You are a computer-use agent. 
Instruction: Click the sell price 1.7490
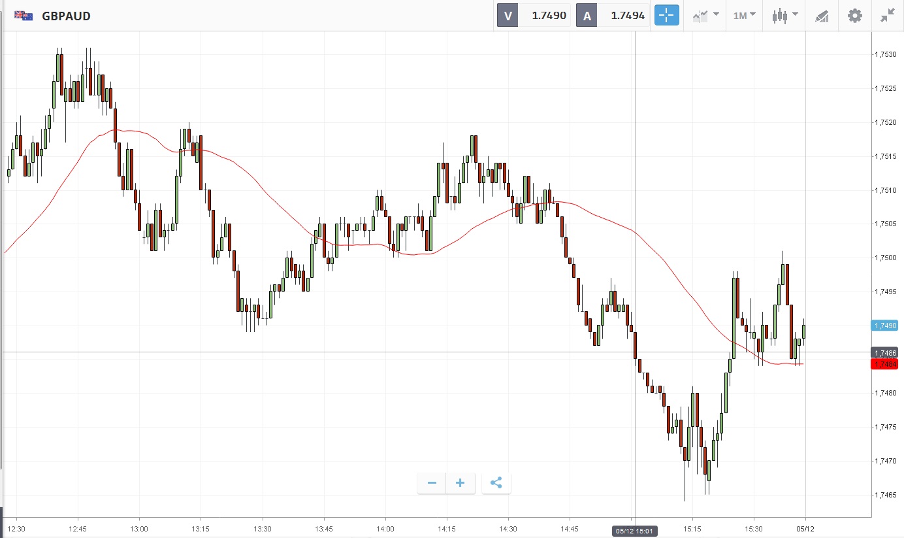549,16
